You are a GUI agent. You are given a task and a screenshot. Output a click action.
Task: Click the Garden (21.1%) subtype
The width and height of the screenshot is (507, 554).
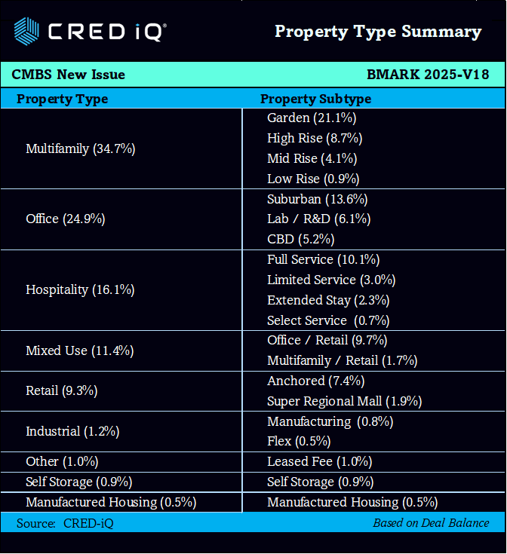pos(312,118)
